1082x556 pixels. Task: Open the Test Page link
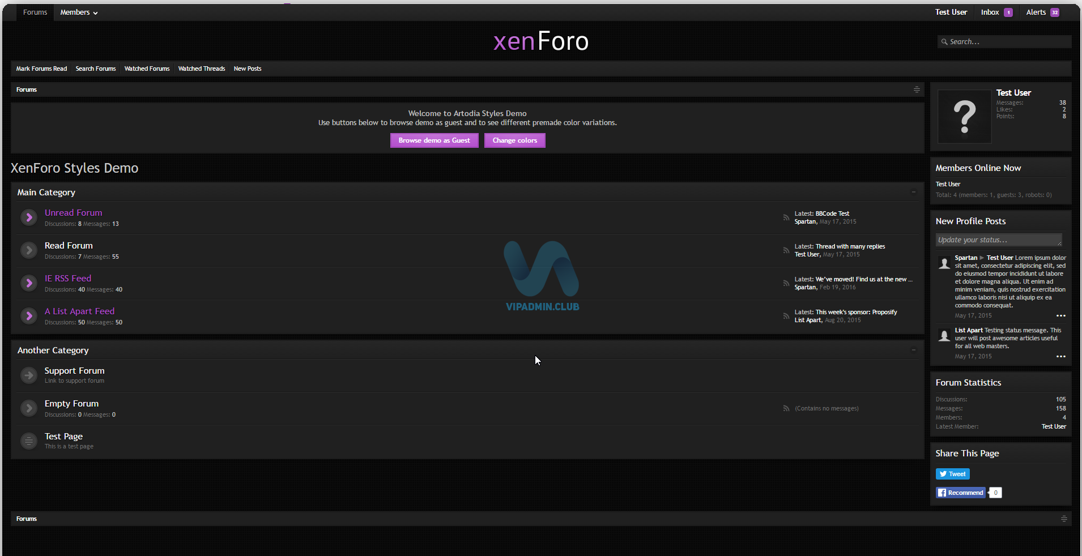tap(64, 437)
